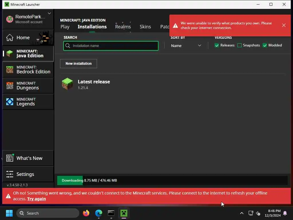Open the terminal window from taskbar
The width and height of the screenshot is (293, 220).
click(111, 213)
